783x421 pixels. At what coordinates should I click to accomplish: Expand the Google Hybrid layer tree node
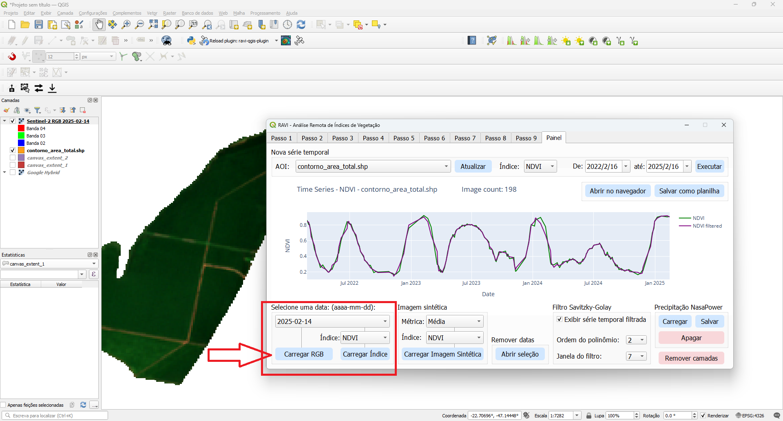coord(4,172)
